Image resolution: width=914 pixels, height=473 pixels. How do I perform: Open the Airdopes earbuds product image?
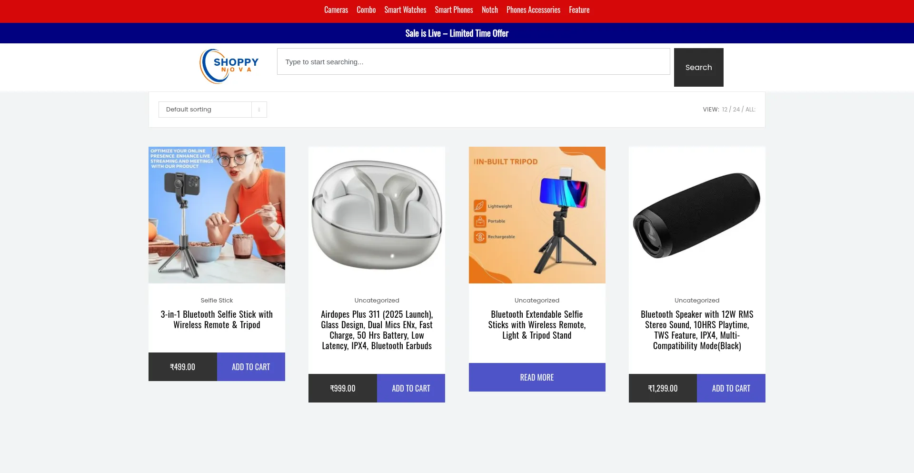tap(377, 215)
